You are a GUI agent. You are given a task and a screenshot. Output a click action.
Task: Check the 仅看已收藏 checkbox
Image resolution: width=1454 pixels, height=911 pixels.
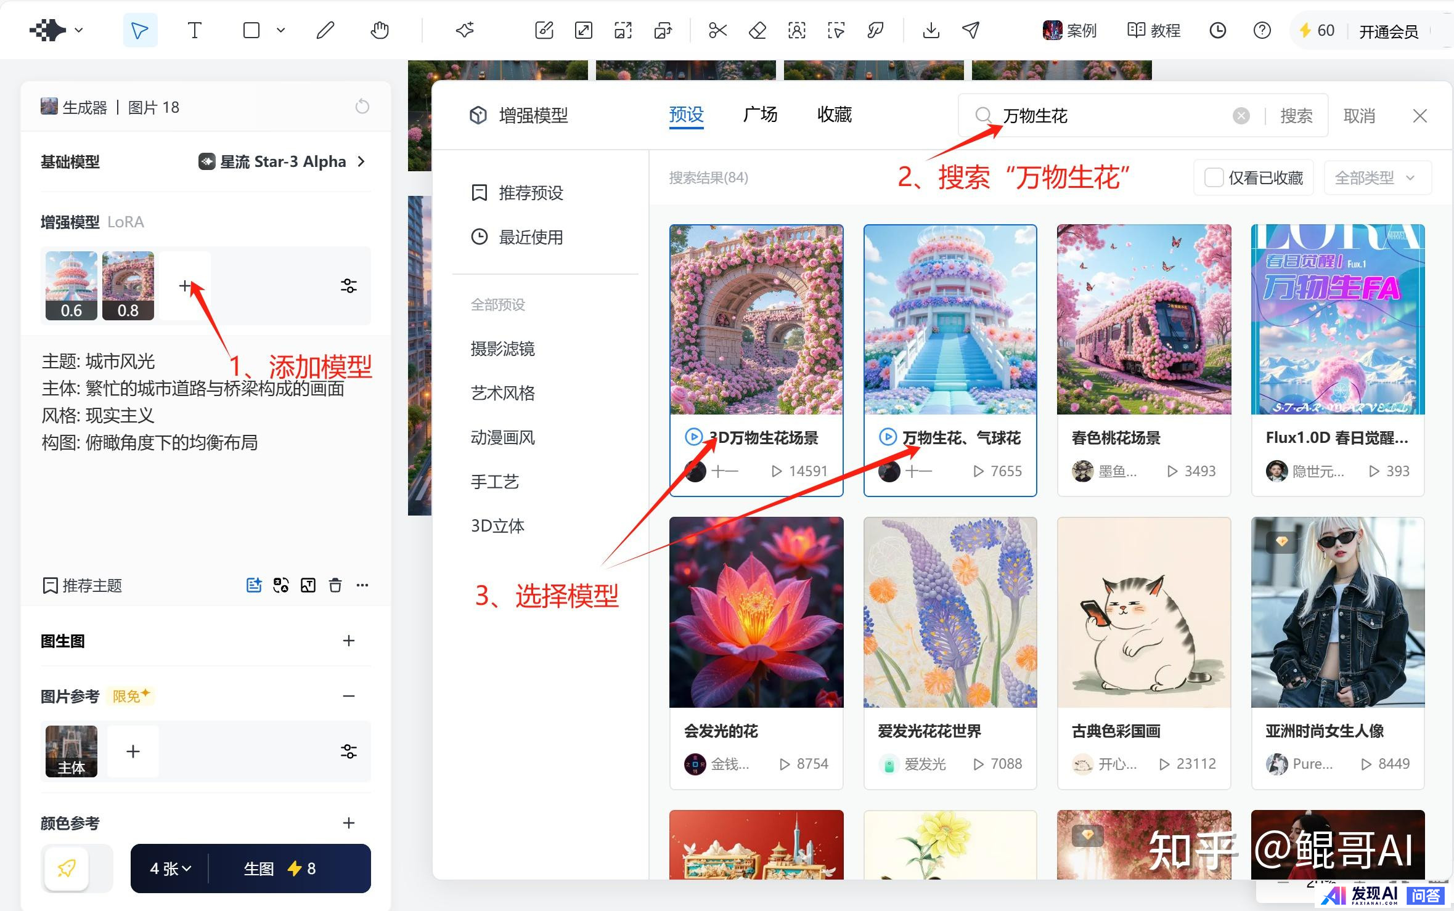click(x=1214, y=178)
